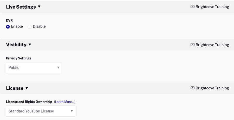This screenshot has width=234, height=120.
Task: Click the Disable label under DVR
Action: point(39,26)
